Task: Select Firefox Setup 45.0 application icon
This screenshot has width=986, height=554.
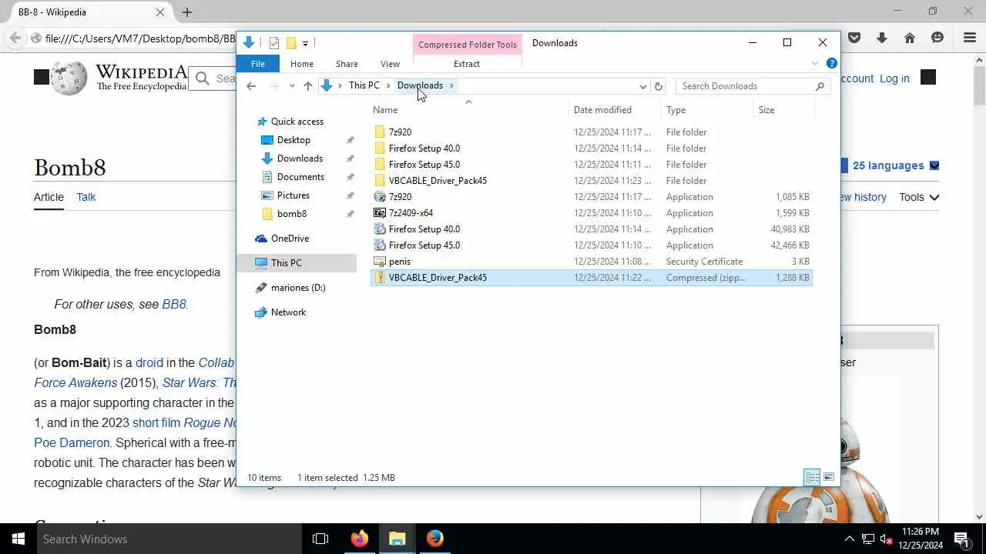Action: (379, 245)
